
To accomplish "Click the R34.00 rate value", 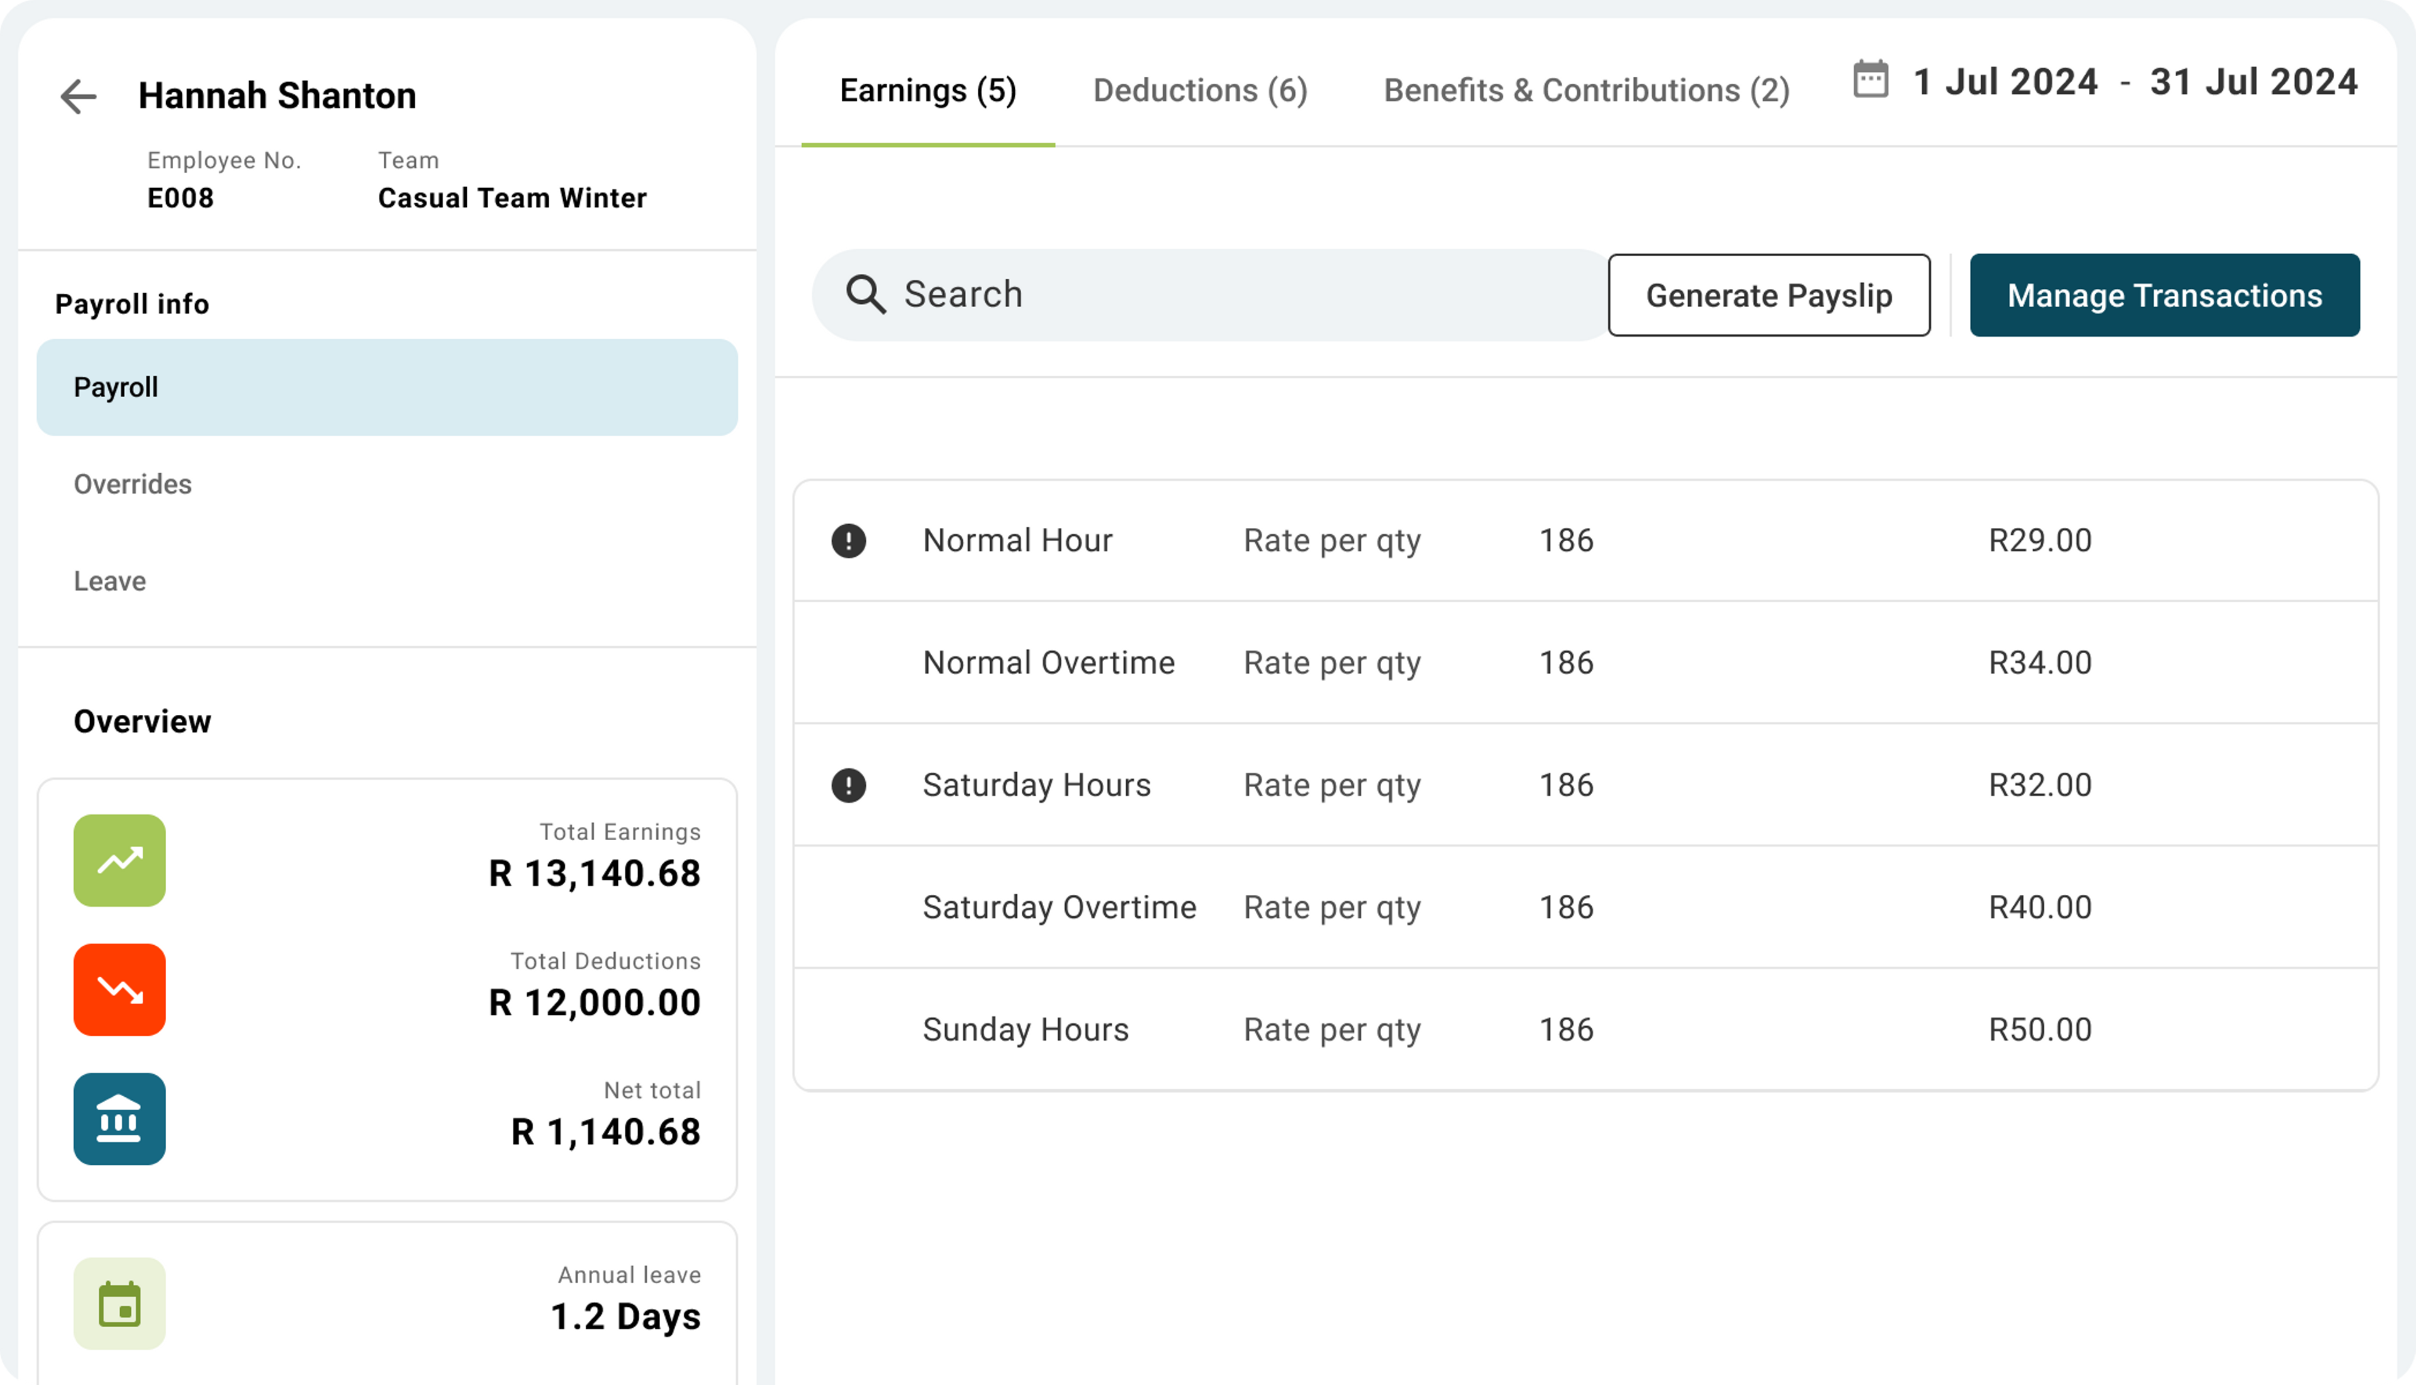I will (x=2040, y=662).
